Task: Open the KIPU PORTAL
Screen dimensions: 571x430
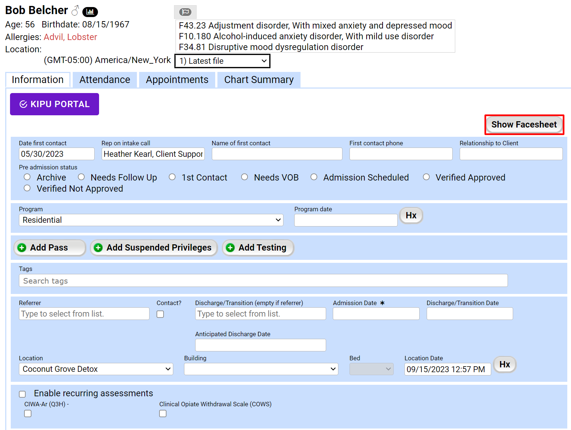Action: tap(54, 104)
